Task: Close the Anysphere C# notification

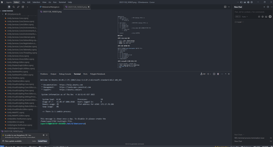Action: pyautogui.click(x=47, y=135)
